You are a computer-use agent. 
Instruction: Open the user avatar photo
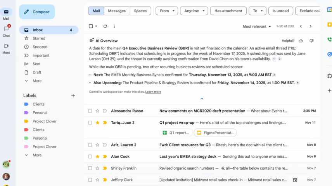pyautogui.click(x=6, y=176)
